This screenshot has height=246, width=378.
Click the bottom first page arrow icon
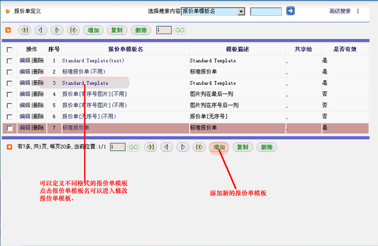click(150, 147)
